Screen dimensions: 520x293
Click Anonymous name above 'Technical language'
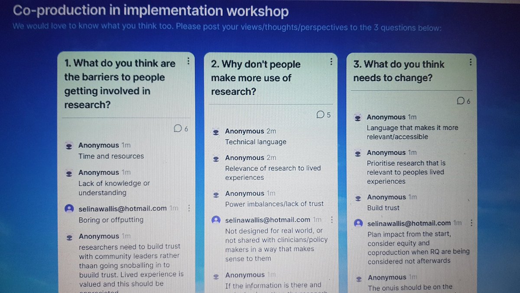[x=244, y=132]
